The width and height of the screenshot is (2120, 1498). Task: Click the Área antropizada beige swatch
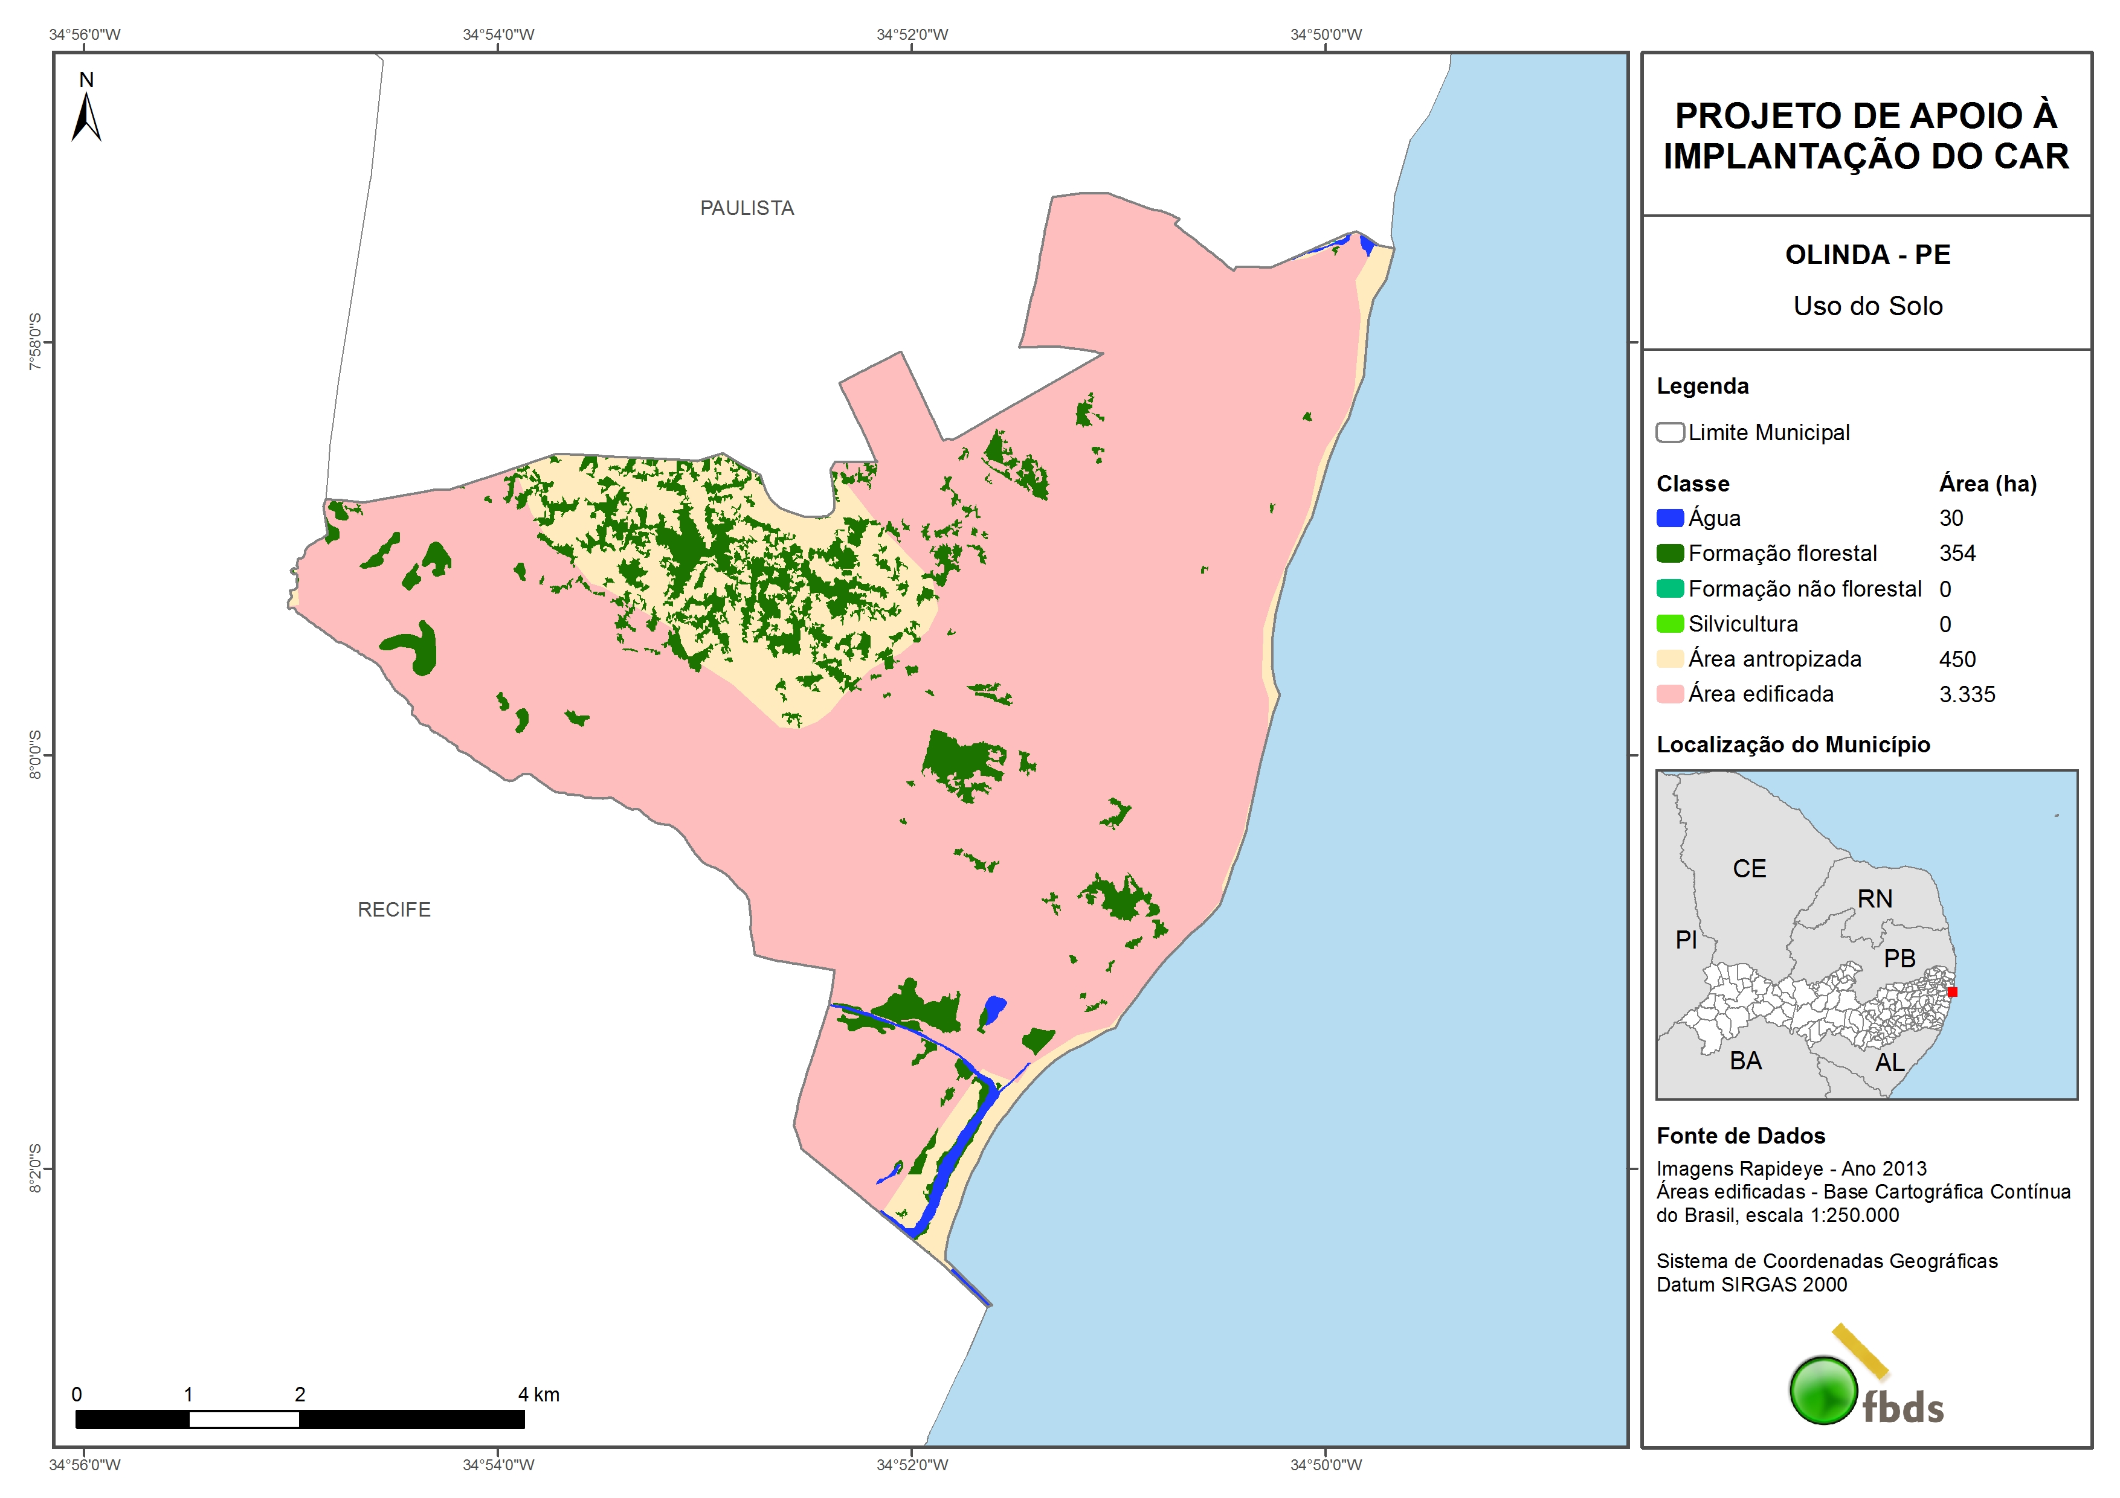tap(1669, 659)
